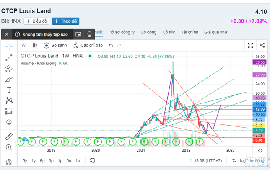The image size is (270, 170).
Task: Toggle tự động auto scale
Action: coord(257,161)
